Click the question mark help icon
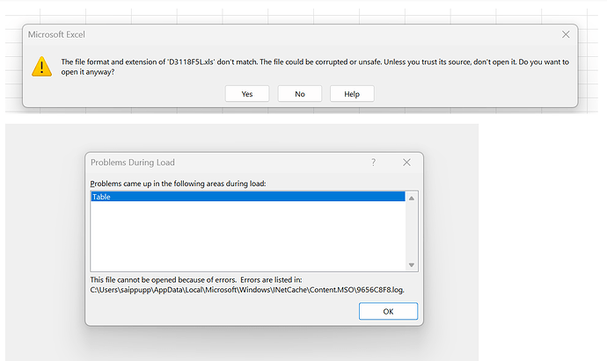The height and width of the screenshot is (361, 607). click(373, 162)
